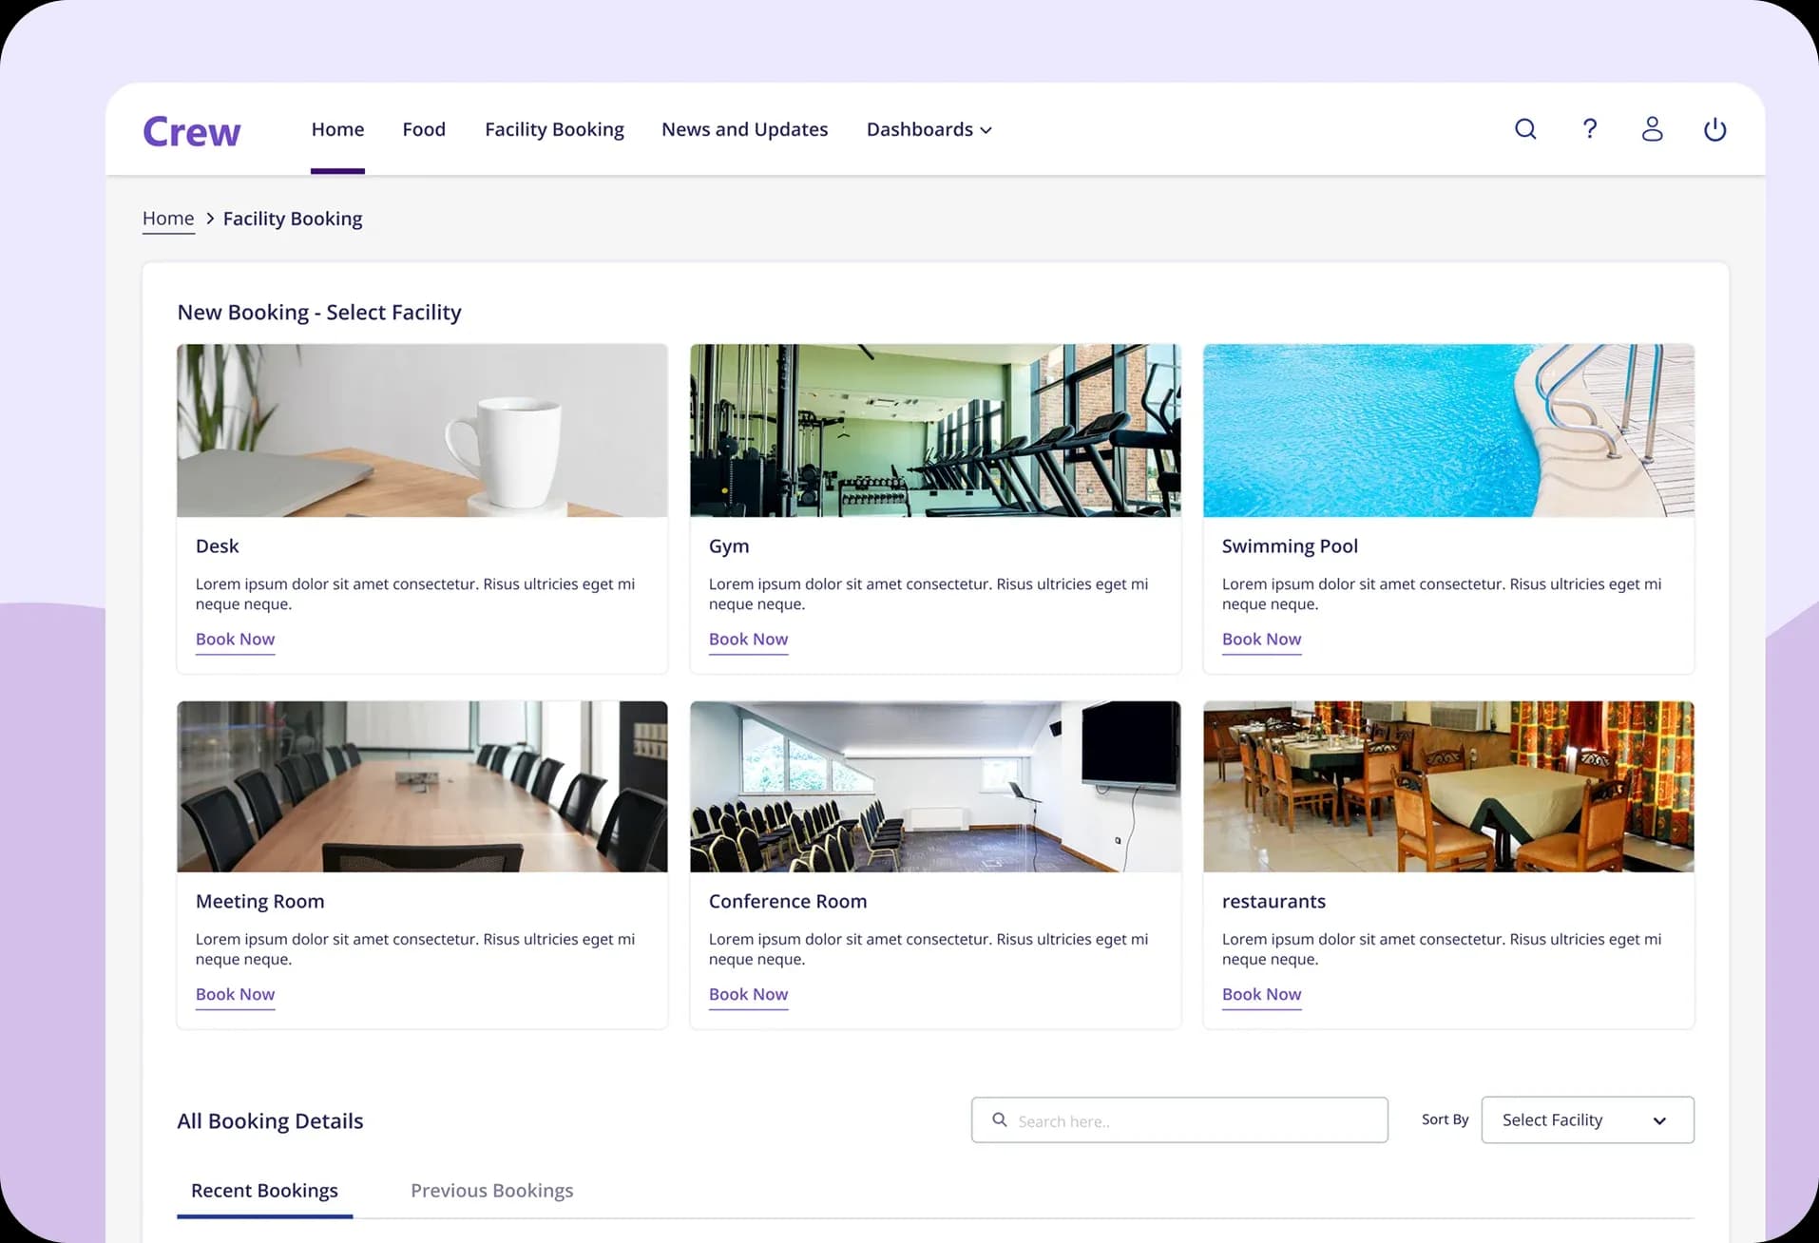Expand the Dashboards menu

929,129
